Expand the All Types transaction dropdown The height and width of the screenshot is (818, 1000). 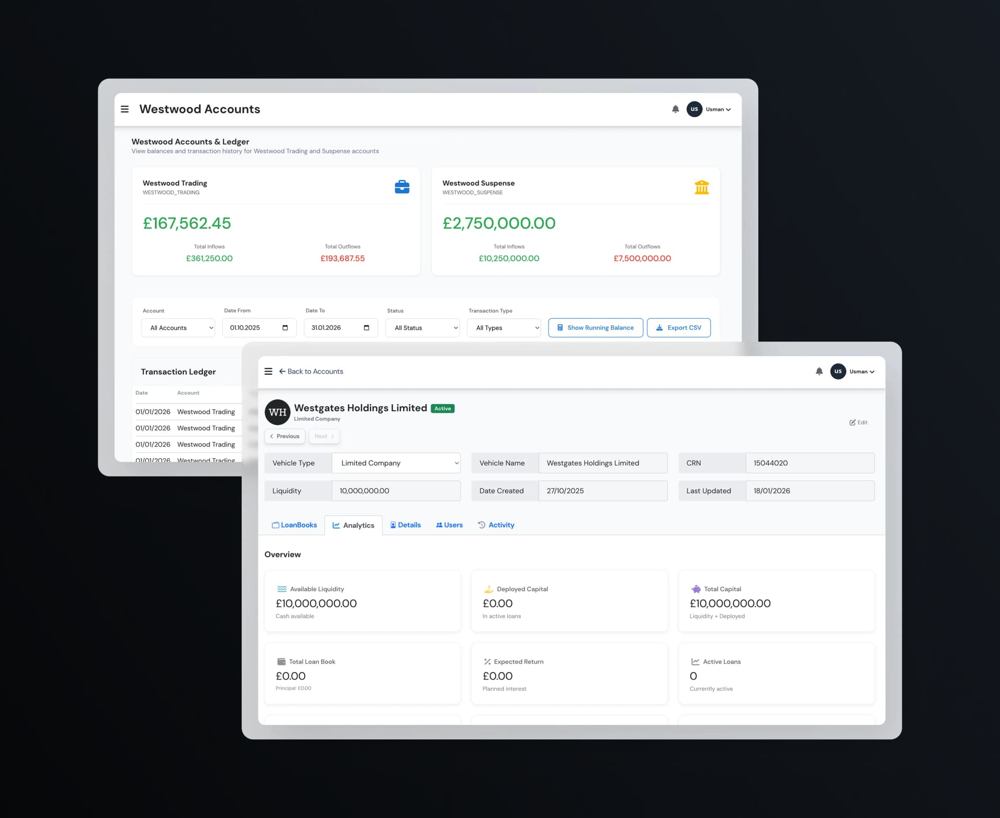pyautogui.click(x=504, y=328)
